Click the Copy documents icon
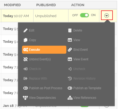This screenshot has width=119, height=109. click(x=26, y=40)
